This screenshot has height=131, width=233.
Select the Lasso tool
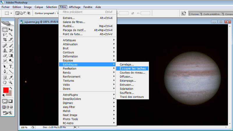point(5,34)
